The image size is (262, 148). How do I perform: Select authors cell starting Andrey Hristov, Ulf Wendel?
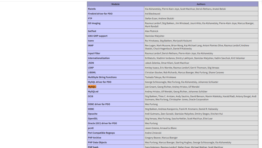point(201,92)
